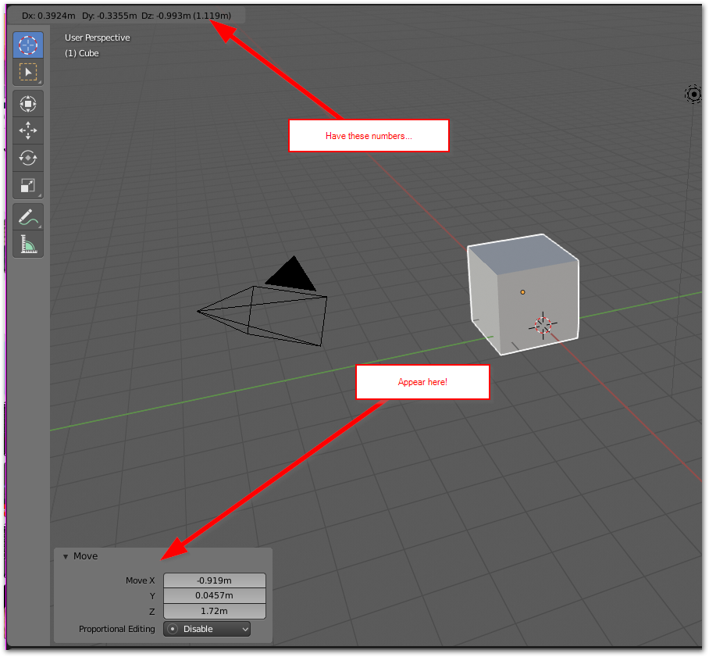Open the Proportional Editing dropdown
The width and height of the screenshot is (709, 657).
click(207, 629)
